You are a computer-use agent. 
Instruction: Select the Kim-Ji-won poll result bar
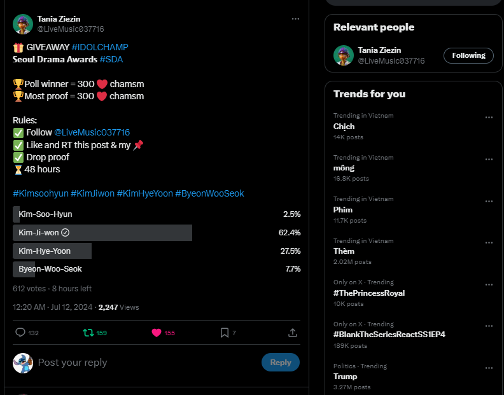tap(157, 233)
